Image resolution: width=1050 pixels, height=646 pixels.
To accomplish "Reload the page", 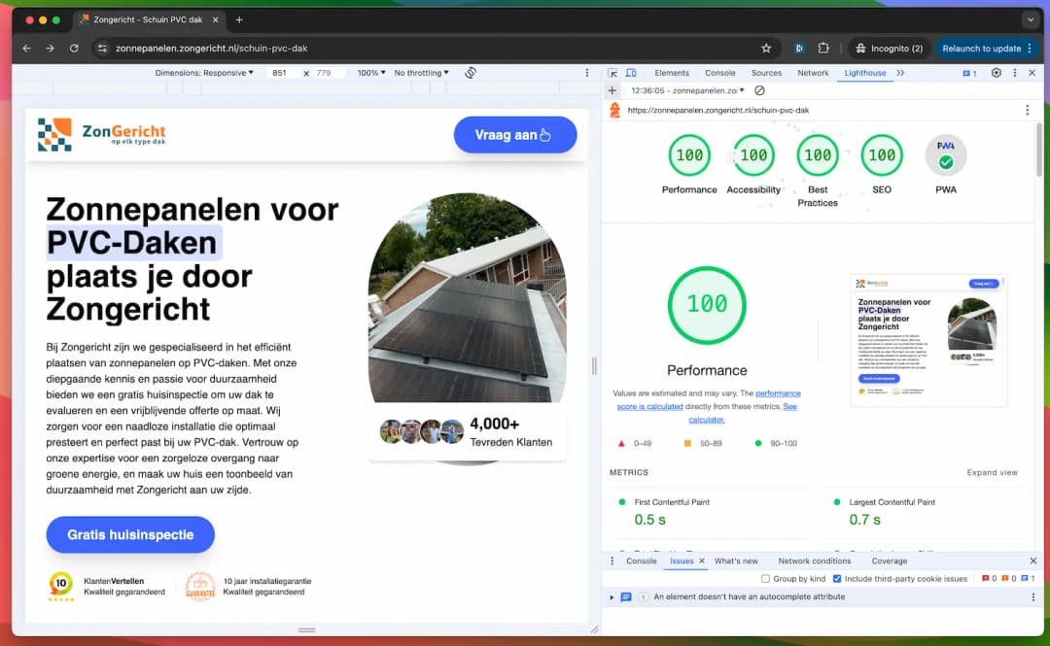I will (74, 48).
